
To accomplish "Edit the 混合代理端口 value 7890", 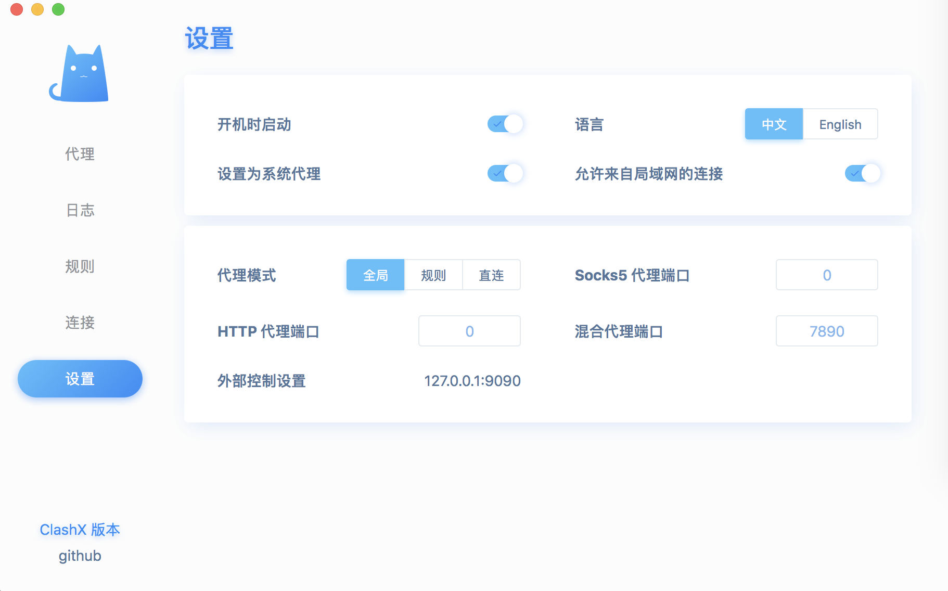I will (x=827, y=331).
